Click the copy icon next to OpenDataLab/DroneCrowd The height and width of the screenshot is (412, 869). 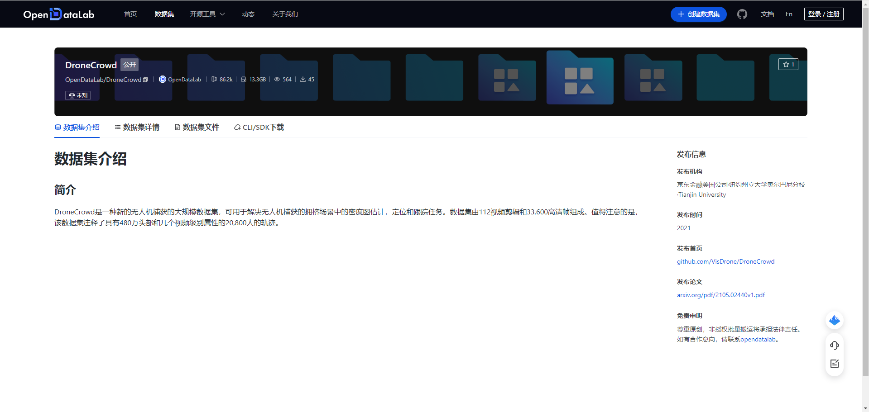pos(145,80)
